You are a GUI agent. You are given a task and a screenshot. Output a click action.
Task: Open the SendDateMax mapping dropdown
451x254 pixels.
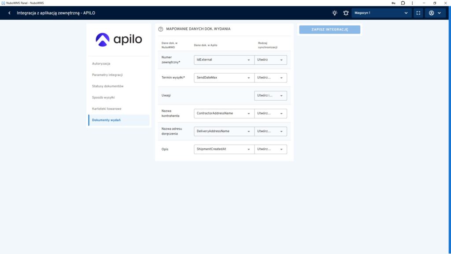point(224,78)
